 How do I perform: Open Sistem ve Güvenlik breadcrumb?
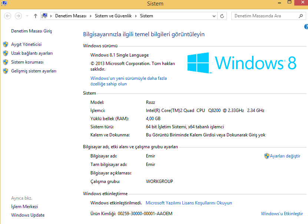click(x=113, y=16)
